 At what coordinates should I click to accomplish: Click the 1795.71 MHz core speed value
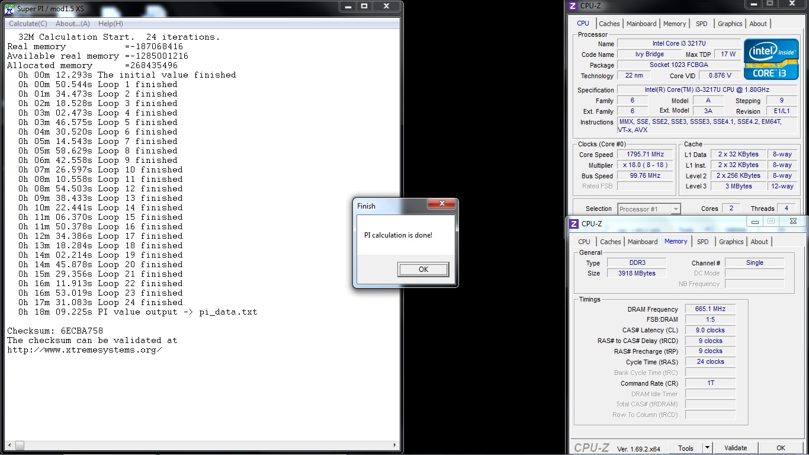(x=645, y=154)
